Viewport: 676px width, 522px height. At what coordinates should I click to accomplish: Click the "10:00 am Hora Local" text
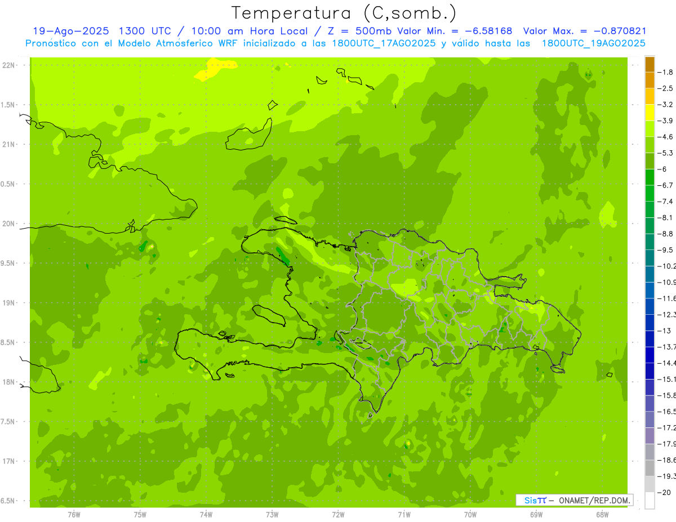(248, 31)
